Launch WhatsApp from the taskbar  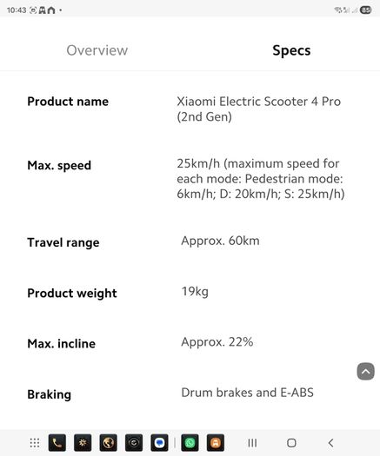190,443
